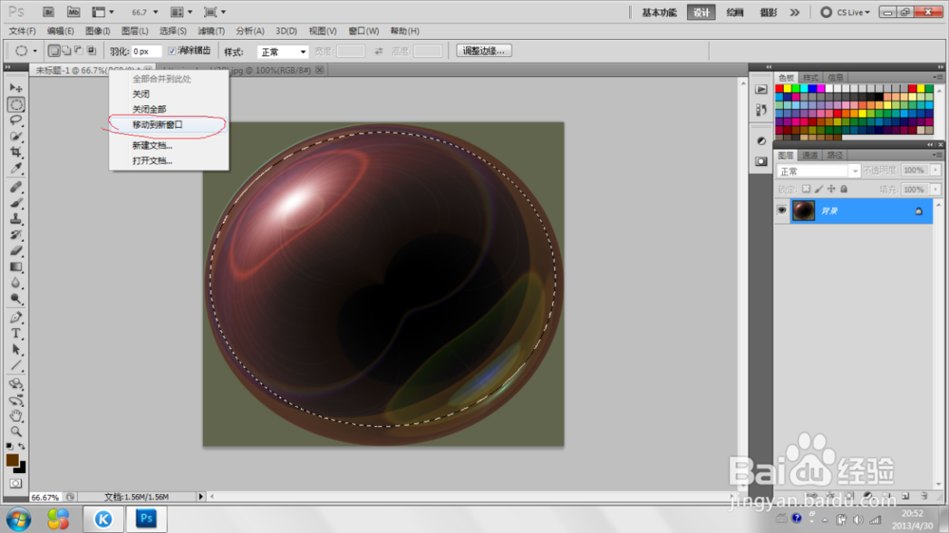The height and width of the screenshot is (533, 949).
Task: Select the Eraser tool
Action: 16,250
